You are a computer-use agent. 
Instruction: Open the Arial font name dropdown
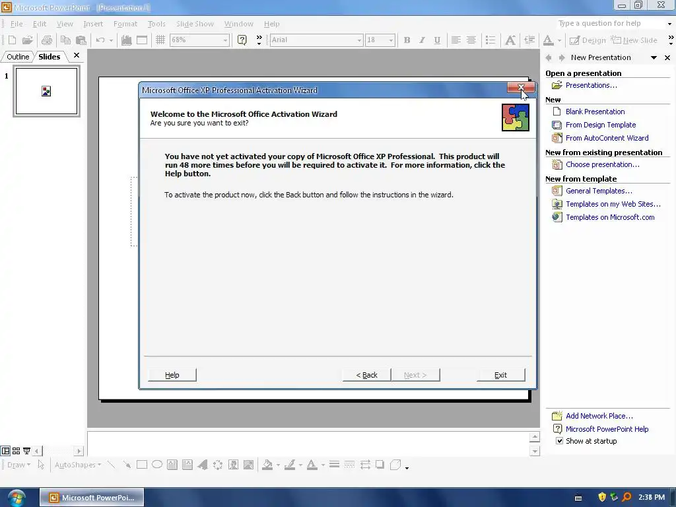point(359,40)
